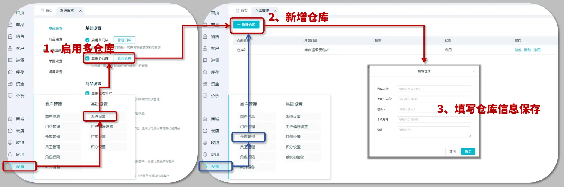Select 单据设置 in settings side navigation
564x187 pixels.
(56, 61)
